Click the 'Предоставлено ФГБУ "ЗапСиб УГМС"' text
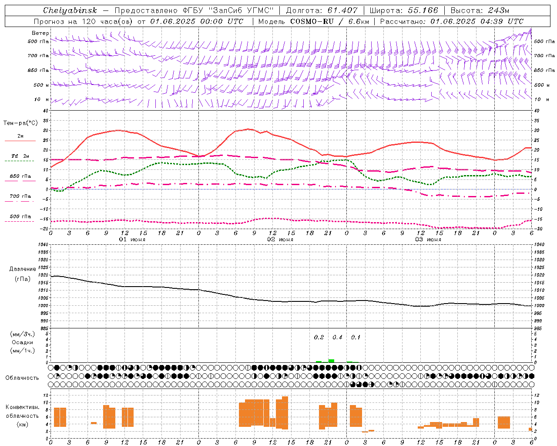This screenshot has height=446, width=557. coord(194,10)
